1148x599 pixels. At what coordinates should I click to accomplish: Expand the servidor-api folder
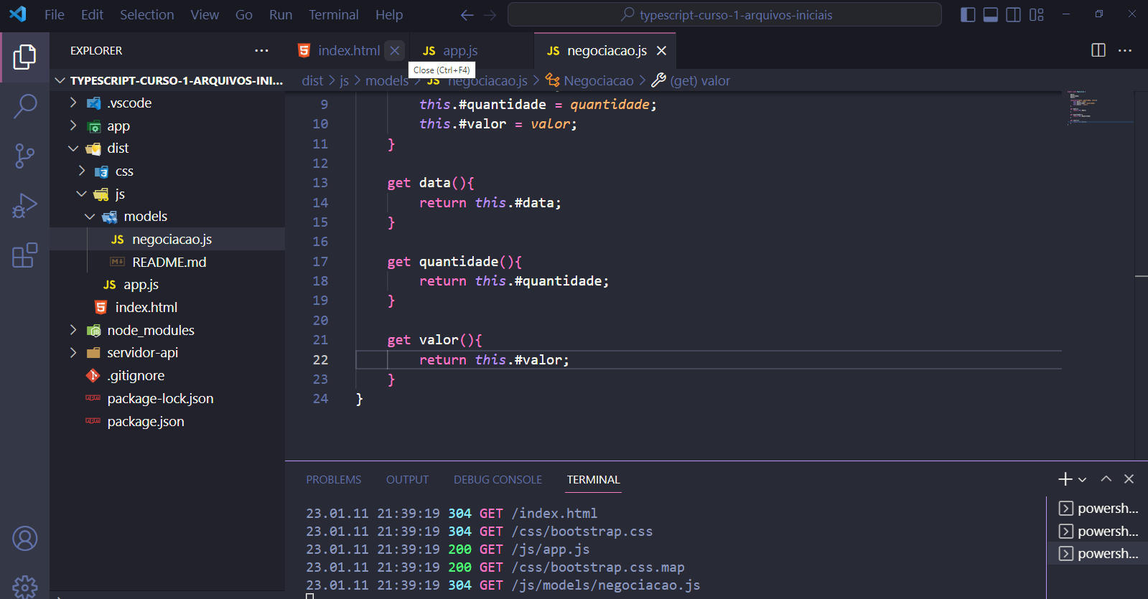point(73,353)
